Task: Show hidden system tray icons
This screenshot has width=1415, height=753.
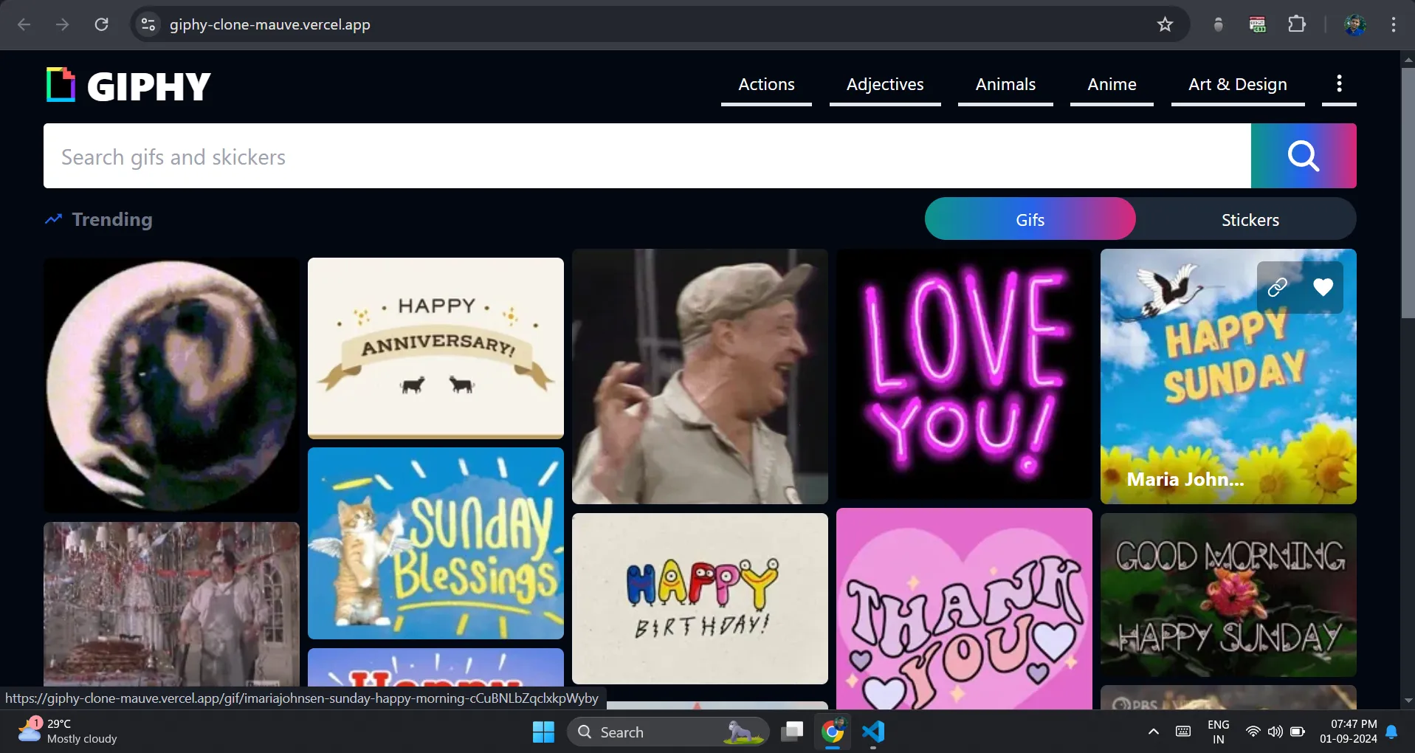Action: 1153,732
